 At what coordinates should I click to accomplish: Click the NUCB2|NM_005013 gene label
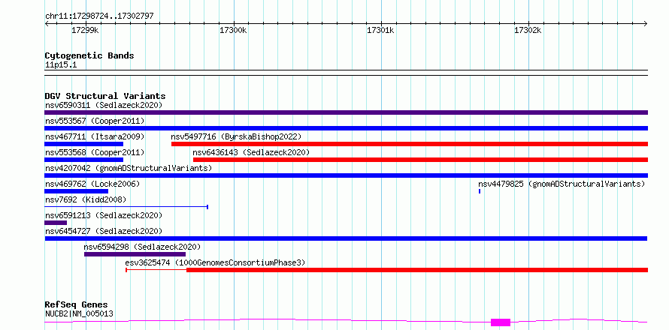(79, 314)
